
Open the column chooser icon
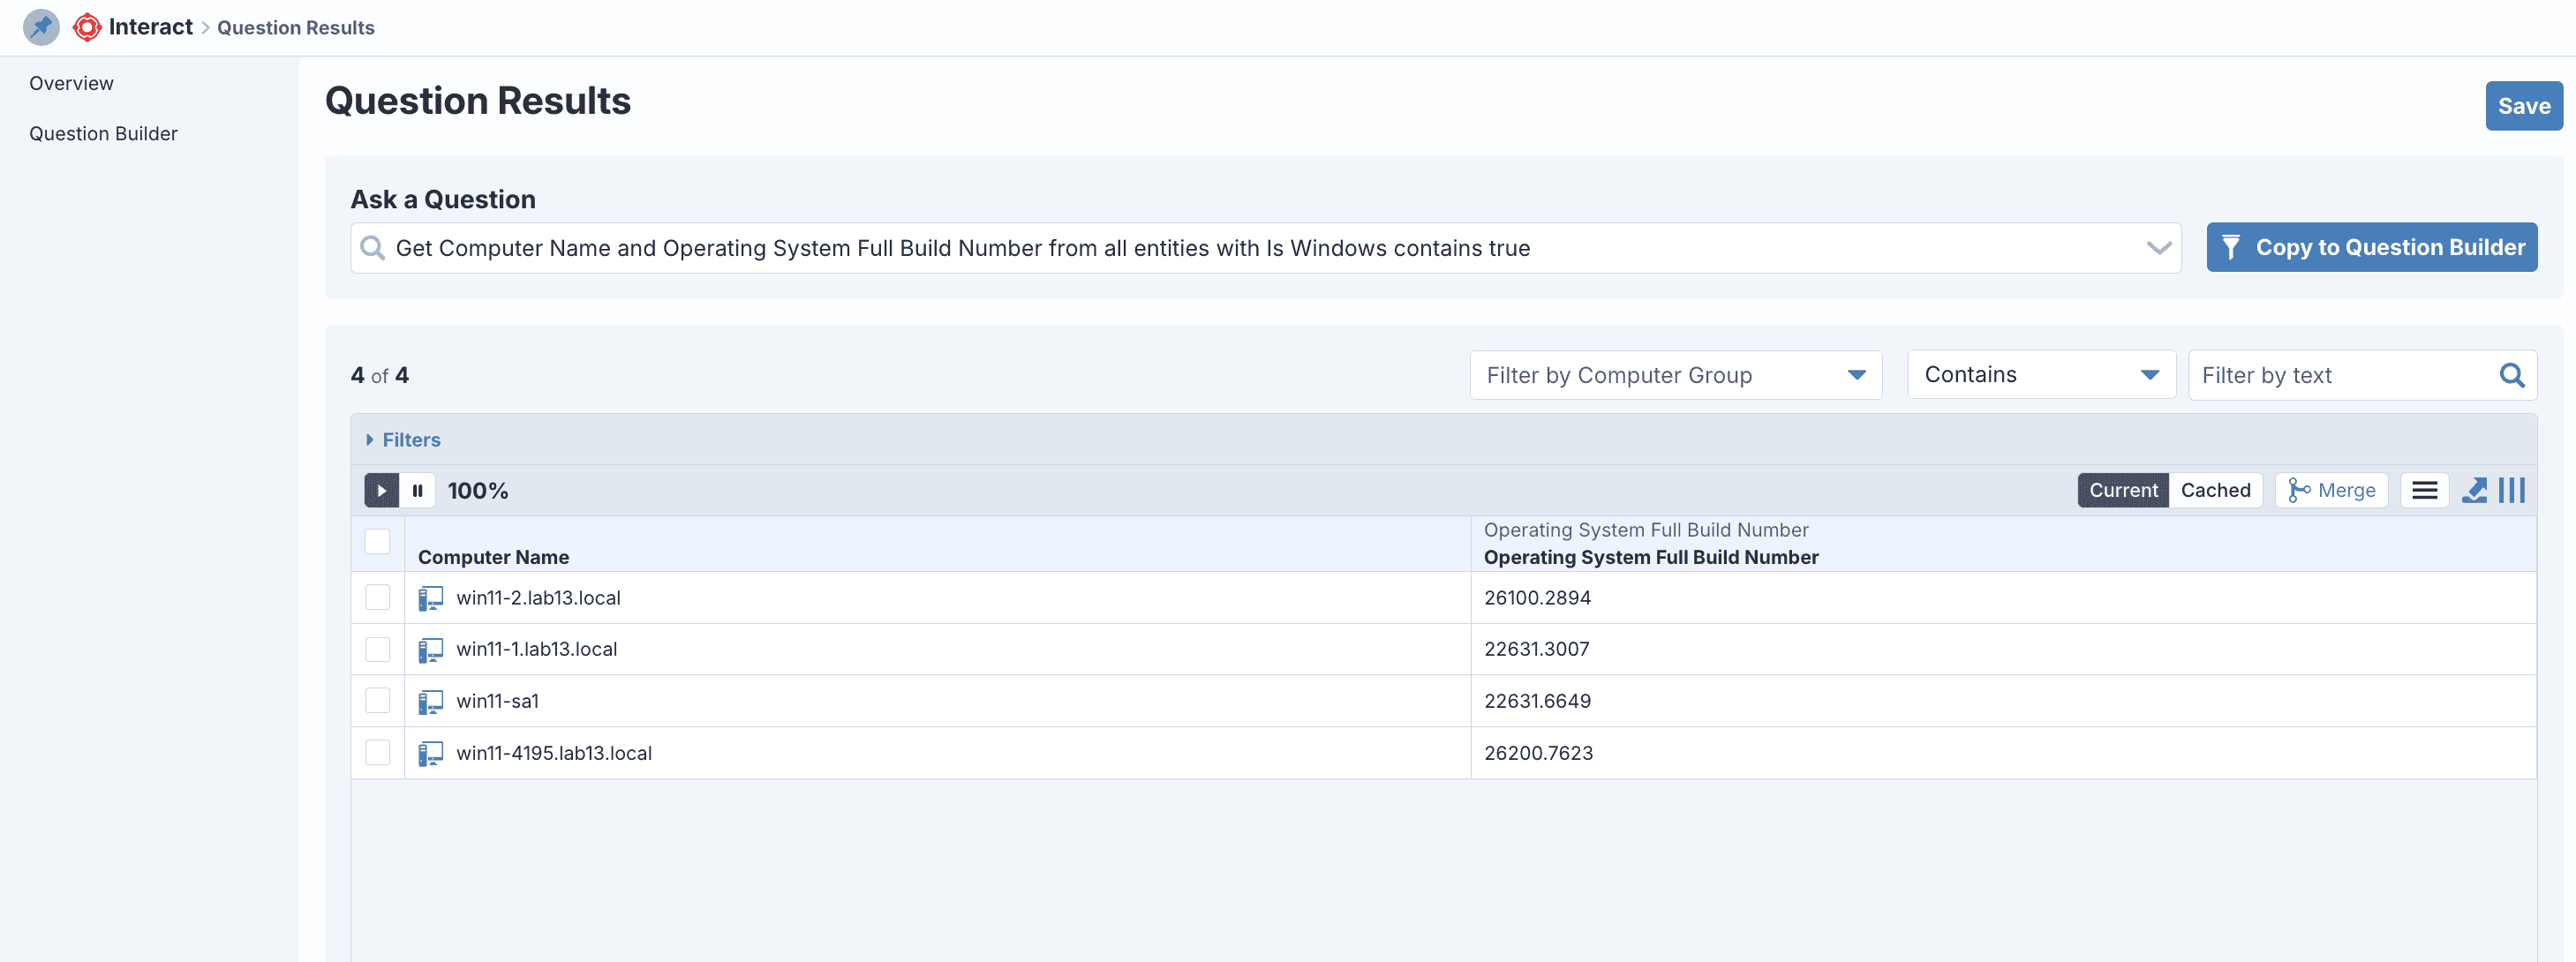2511,490
